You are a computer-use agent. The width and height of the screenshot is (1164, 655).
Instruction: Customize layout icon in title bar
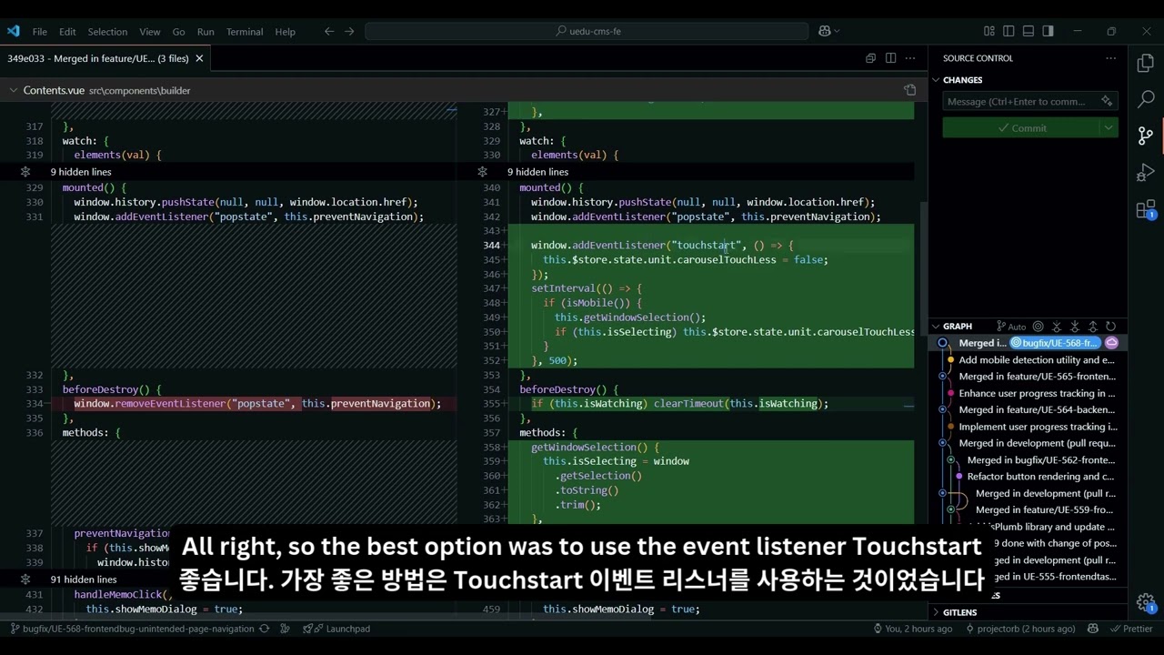[989, 31]
